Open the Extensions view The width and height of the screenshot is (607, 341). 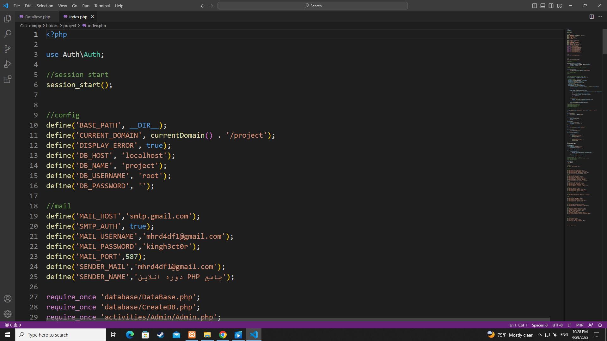(8, 79)
